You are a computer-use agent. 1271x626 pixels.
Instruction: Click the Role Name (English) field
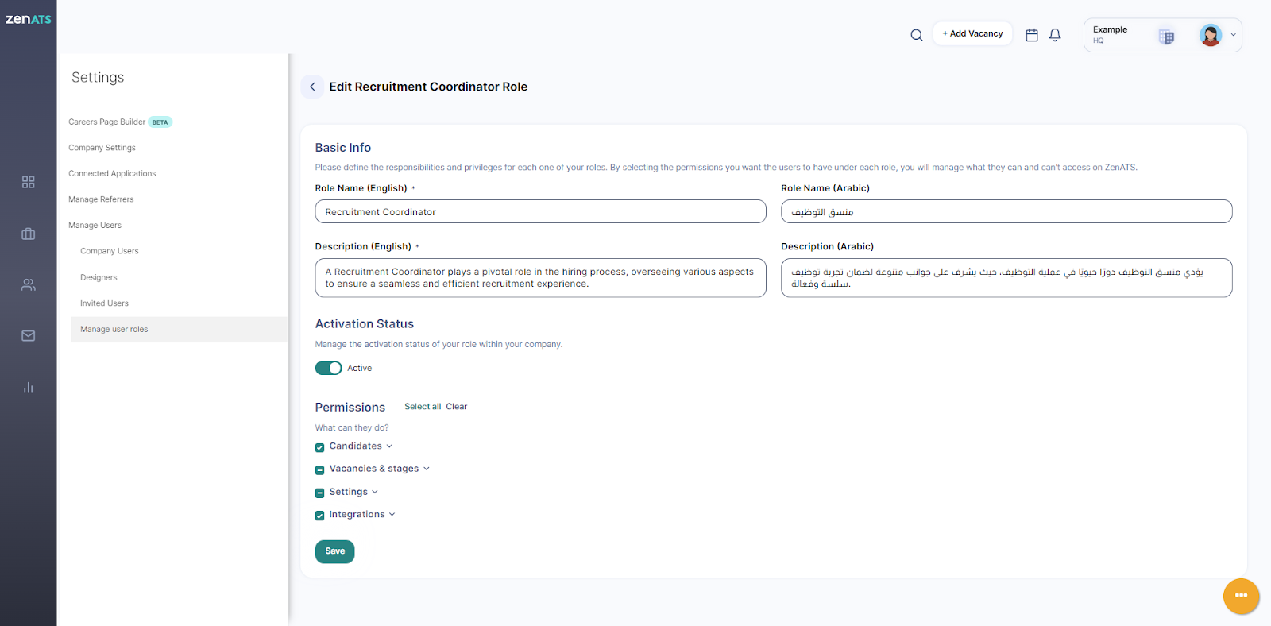[x=540, y=211]
